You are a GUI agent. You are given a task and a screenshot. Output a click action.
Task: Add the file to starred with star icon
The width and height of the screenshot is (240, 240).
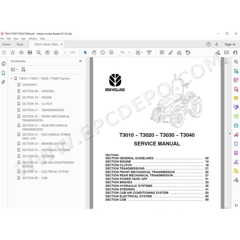click(x=13, y=52)
